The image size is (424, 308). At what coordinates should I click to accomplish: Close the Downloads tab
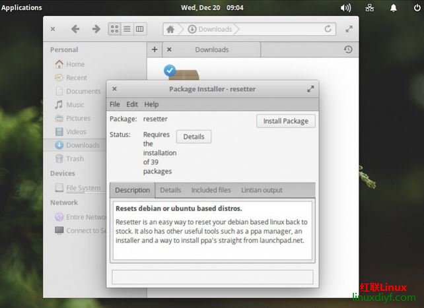[169, 49]
